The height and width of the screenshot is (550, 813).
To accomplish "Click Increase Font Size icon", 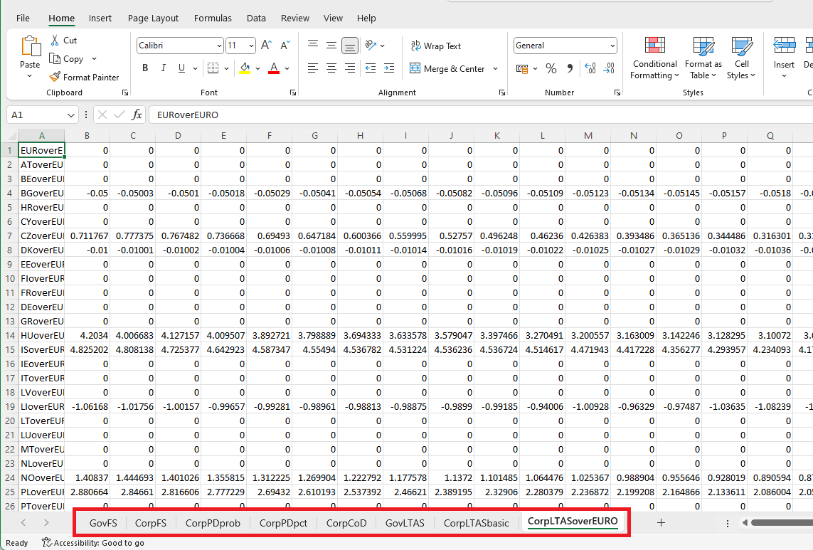I will [x=266, y=46].
